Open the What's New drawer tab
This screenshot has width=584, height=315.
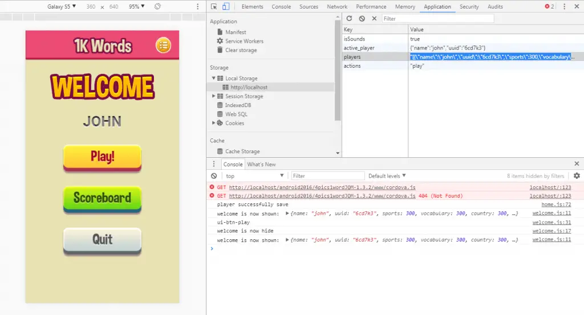point(262,164)
